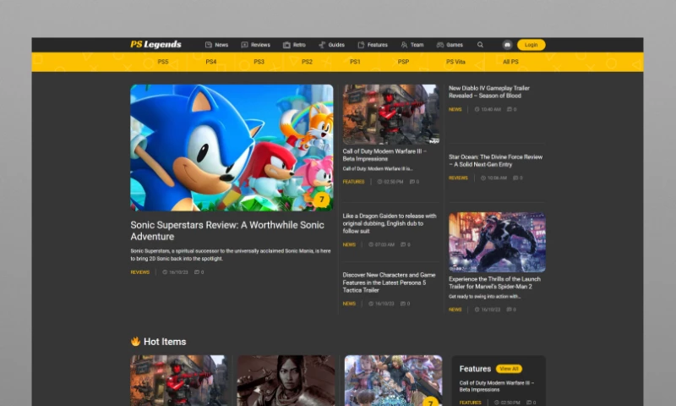Switch to the All PS tab
The image size is (676, 406).
[x=510, y=62]
